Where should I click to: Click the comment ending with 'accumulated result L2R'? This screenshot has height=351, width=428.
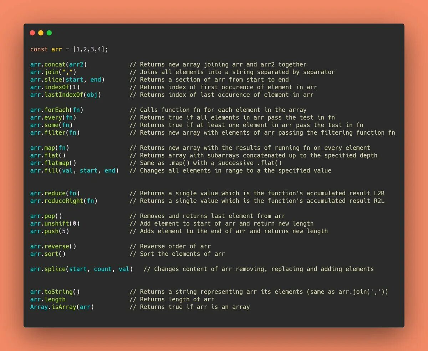[257, 193]
